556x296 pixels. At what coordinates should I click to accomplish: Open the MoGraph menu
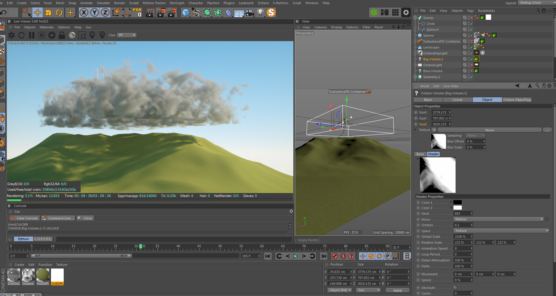pyautogui.click(x=177, y=3)
